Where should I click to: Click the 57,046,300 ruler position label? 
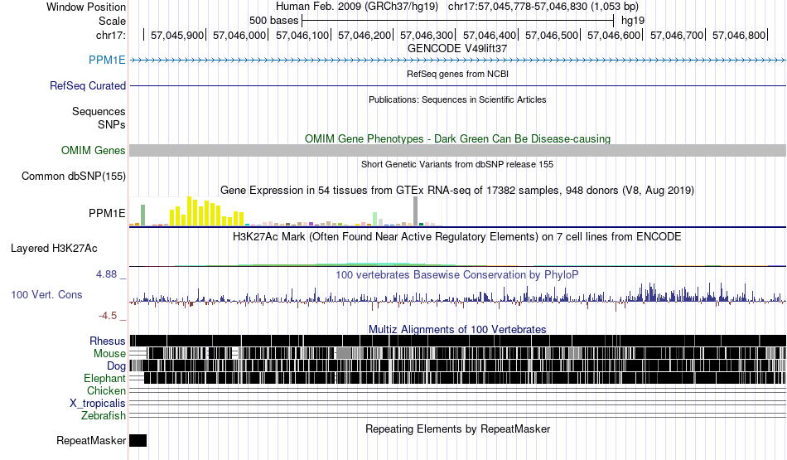coord(427,35)
